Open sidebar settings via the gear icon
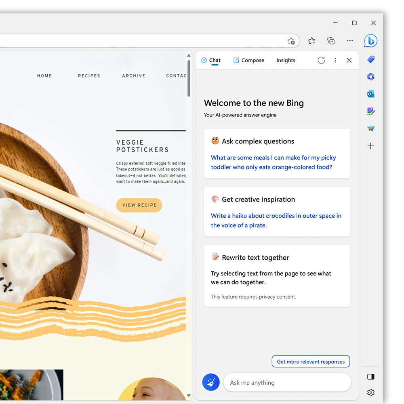Viewport: 404px width, 404px height. pos(370,392)
